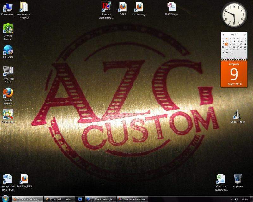Select day 9 highlighted in calendar

(x=227, y=44)
